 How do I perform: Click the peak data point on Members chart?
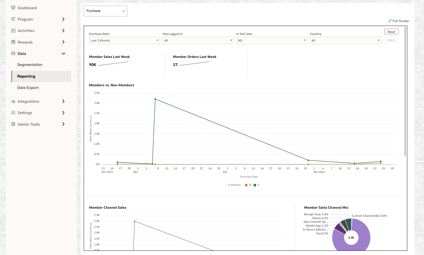tap(155, 99)
